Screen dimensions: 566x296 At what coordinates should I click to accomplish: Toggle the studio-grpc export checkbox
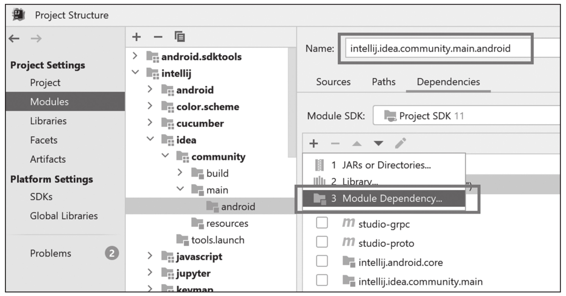tap(322, 223)
